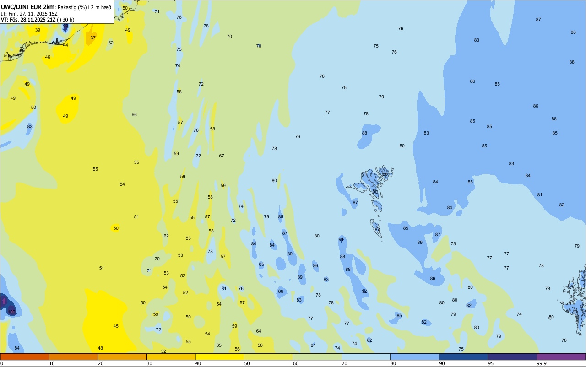Click the humidity value 39 on the map
Image resolution: width=586 pixels, height=367 pixels.
click(x=38, y=30)
